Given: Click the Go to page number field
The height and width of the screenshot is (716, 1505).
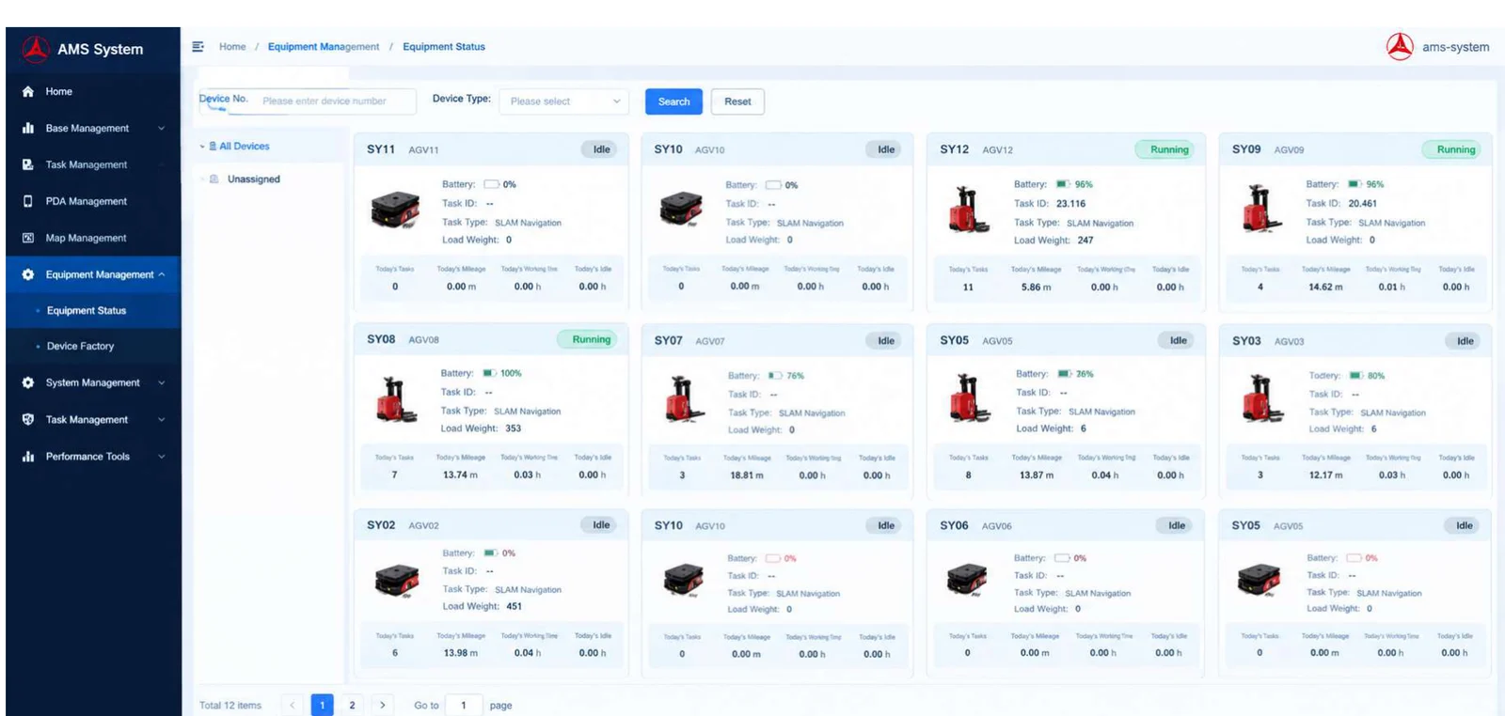Looking at the screenshot, I should 464,706.
